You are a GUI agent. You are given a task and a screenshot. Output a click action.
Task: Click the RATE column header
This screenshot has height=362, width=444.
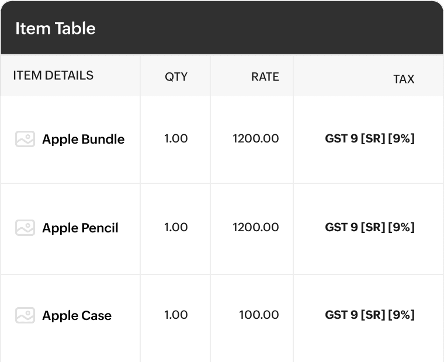pyautogui.click(x=265, y=77)
